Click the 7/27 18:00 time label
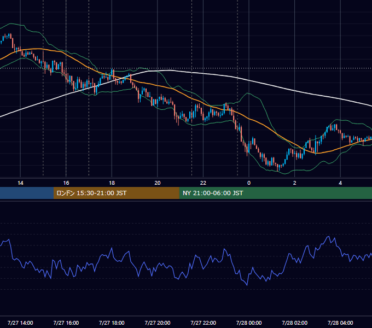 point(112,323)
